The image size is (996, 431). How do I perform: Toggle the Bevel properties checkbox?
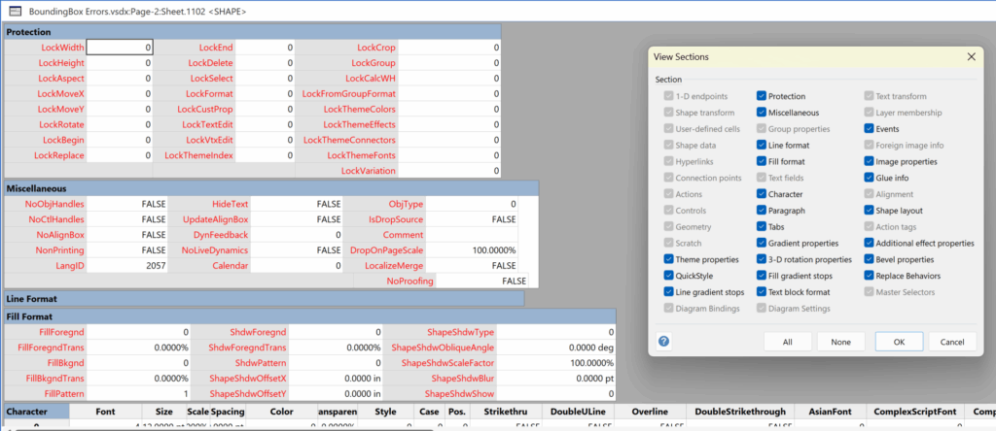[870, 259]
